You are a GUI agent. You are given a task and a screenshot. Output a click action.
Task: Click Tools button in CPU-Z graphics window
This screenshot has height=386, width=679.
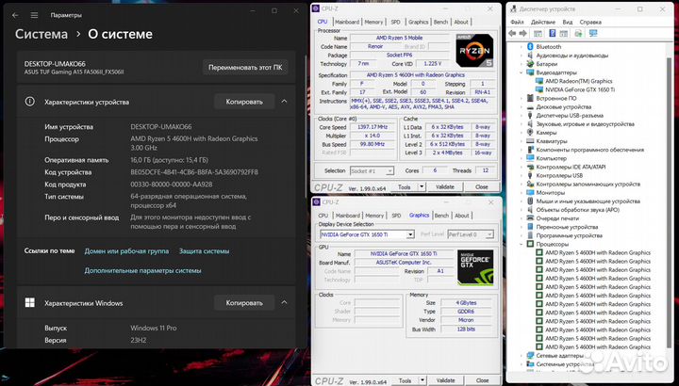pyautogui.click(x=405, y=380)
